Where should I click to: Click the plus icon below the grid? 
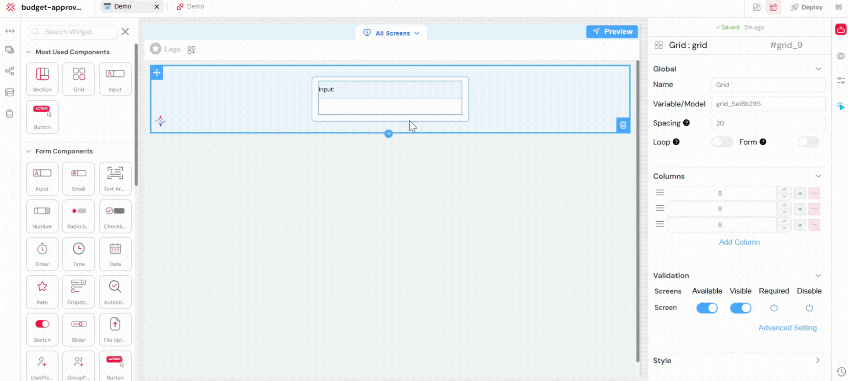click(x=388, y=134)
